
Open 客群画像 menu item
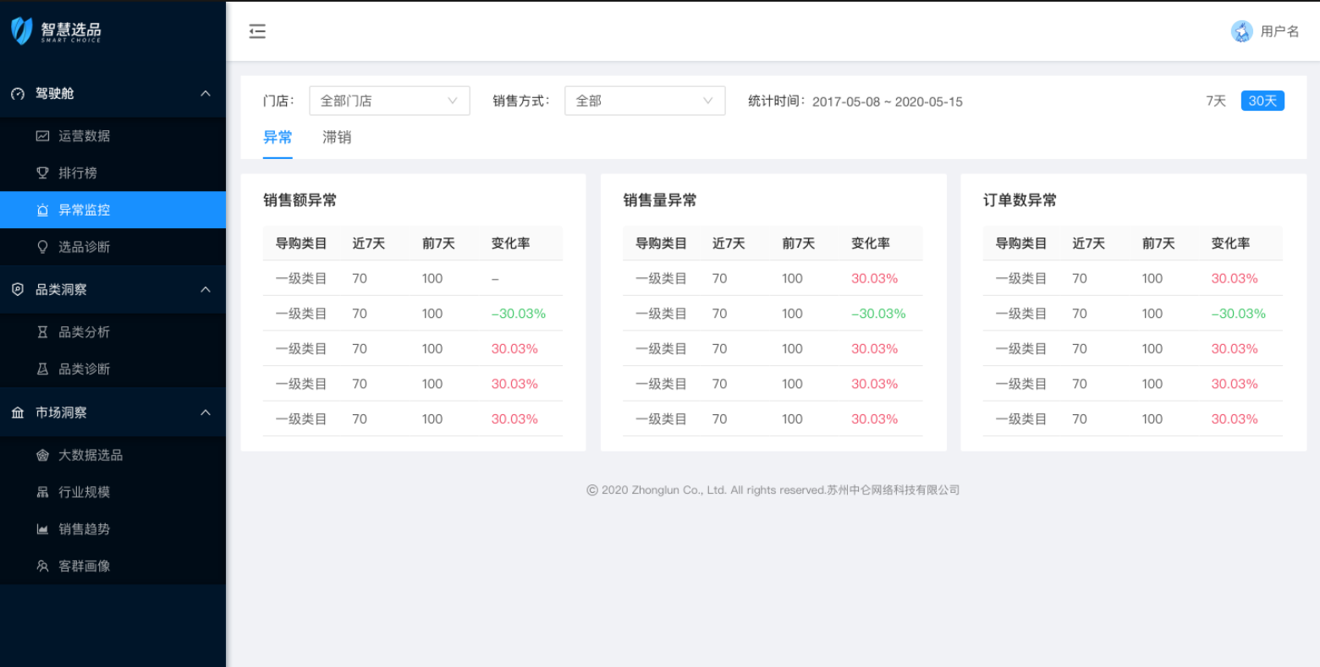[84, 566]
